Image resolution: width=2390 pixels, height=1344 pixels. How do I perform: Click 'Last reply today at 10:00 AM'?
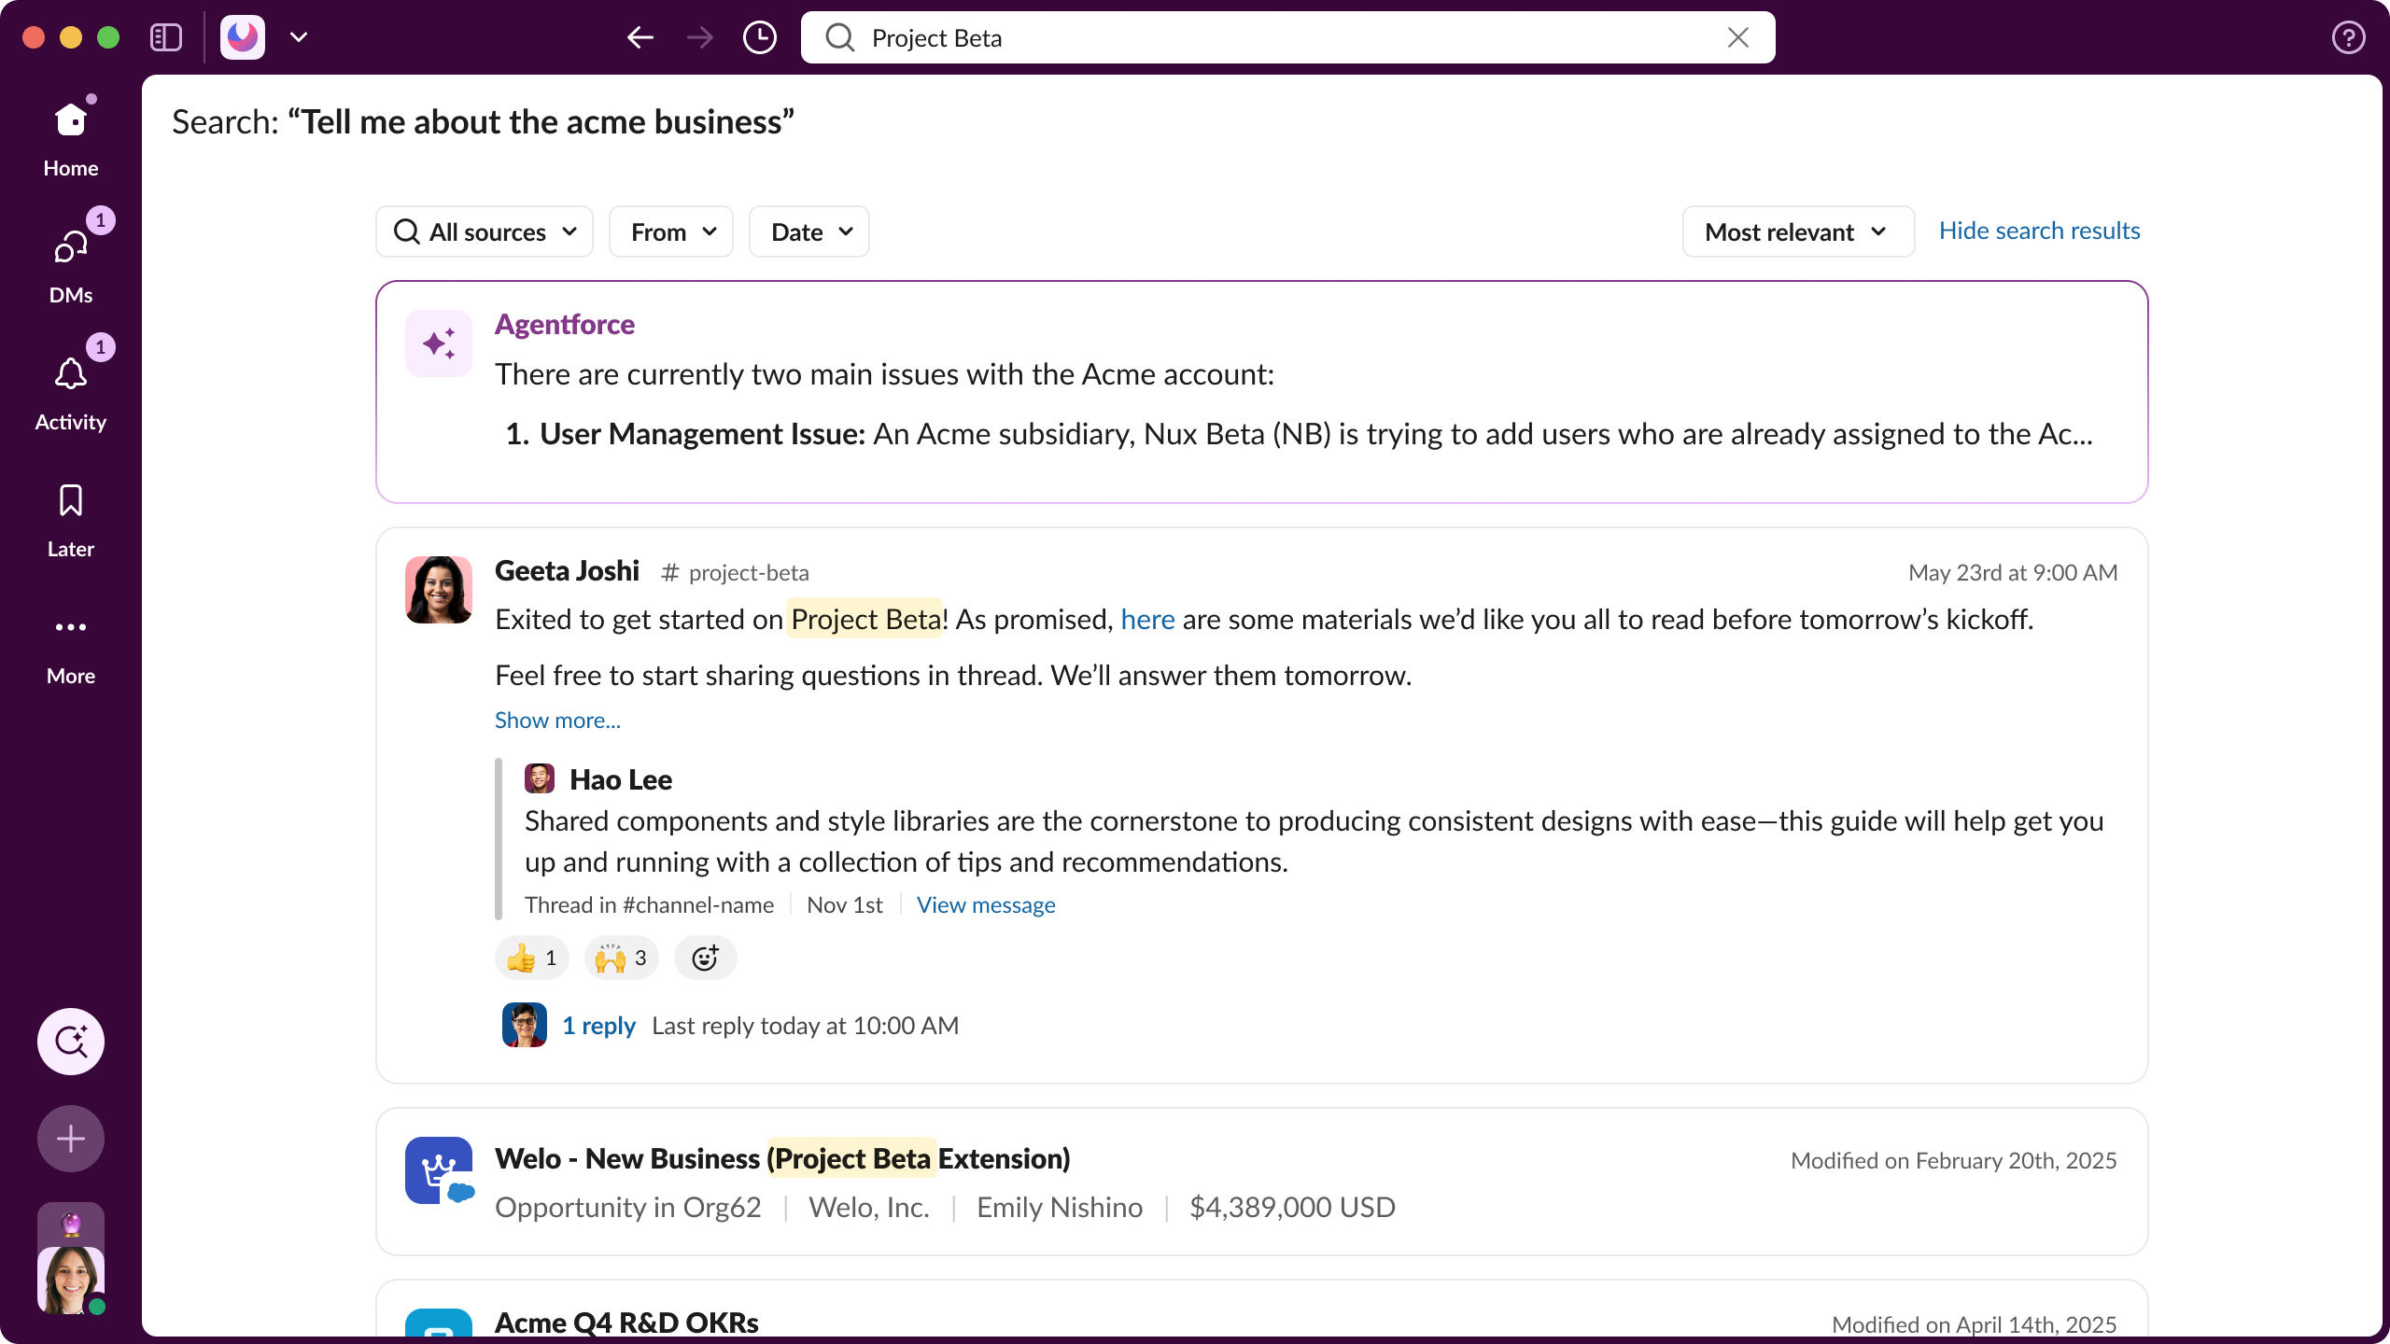click(806, 1026)
